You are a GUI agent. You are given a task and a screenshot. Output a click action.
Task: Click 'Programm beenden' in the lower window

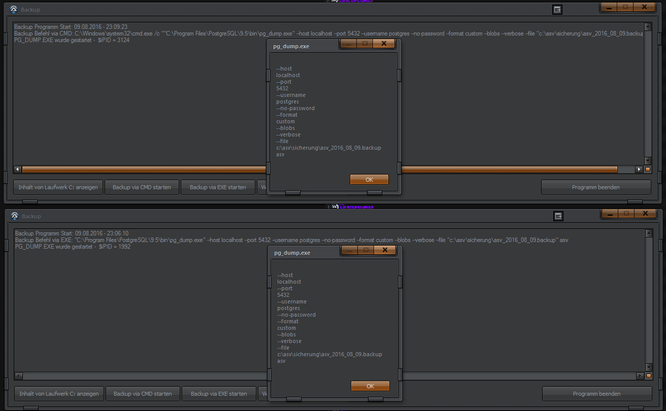[596, 394]
